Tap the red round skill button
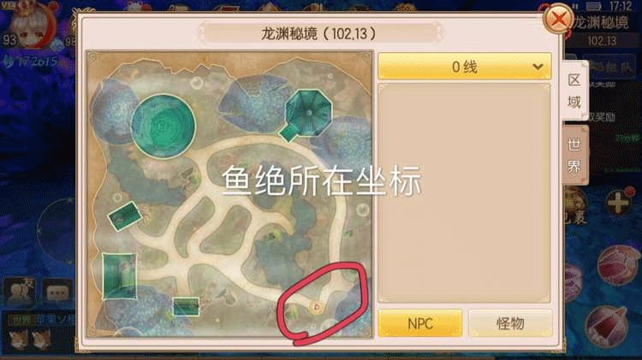Viewport: 642px width, 360px height. pos(619,263)
